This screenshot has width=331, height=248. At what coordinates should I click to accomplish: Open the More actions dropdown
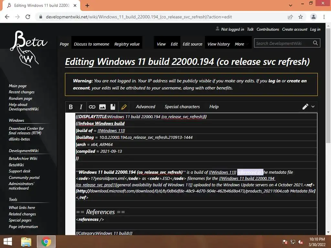pyautogui.click(x=241, y=44)
